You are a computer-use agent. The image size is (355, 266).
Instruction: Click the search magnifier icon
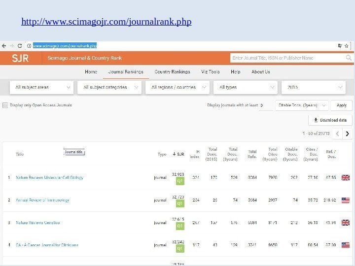pos(349,58)
